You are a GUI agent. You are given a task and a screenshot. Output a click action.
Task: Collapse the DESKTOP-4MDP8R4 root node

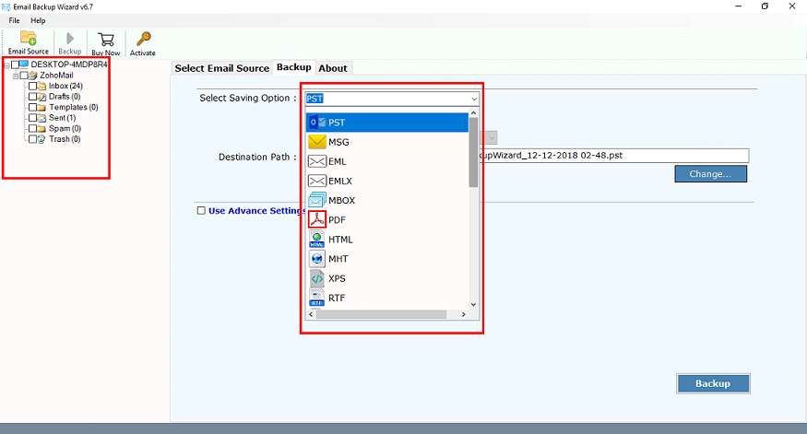tap(6, 65)
